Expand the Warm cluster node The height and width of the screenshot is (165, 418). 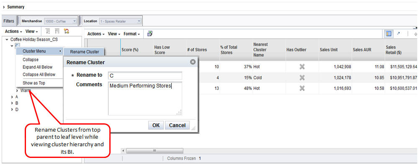point(17,90)
